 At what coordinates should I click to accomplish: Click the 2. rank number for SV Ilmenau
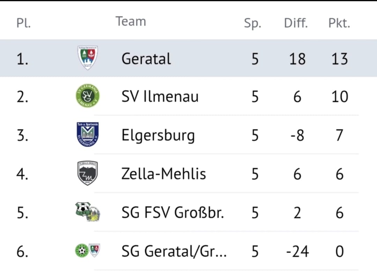22,97
